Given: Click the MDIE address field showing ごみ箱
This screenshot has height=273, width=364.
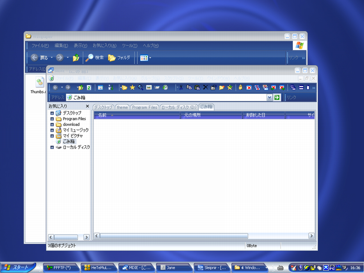Looking at the screenshot, I should point(166,97).
